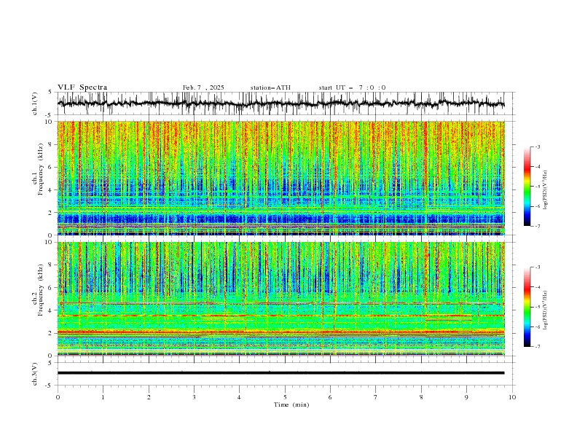Image resolution: width=577 pixels, height=446 pixels.
Task: Click the ch.1 waveform trace panel
Action: click(x=285, y=103)
